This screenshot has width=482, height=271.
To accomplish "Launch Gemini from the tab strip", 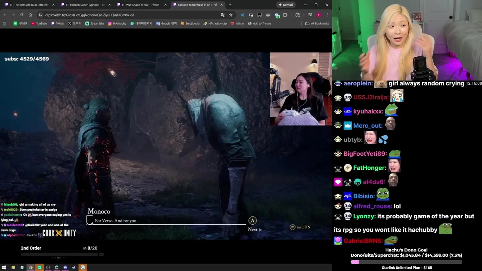I will [x=285, y=5].
